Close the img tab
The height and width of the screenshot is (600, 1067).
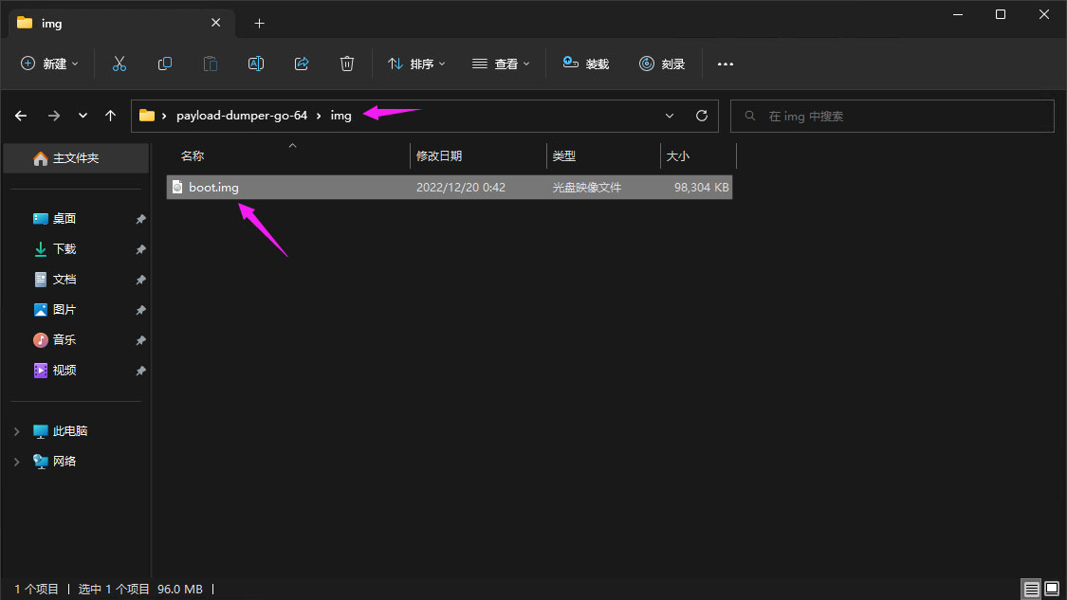215,23
